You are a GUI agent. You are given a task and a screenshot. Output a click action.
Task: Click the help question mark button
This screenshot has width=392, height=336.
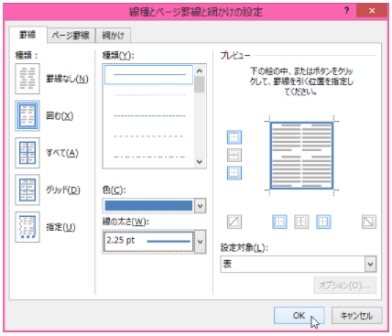(x=347, y=11)
